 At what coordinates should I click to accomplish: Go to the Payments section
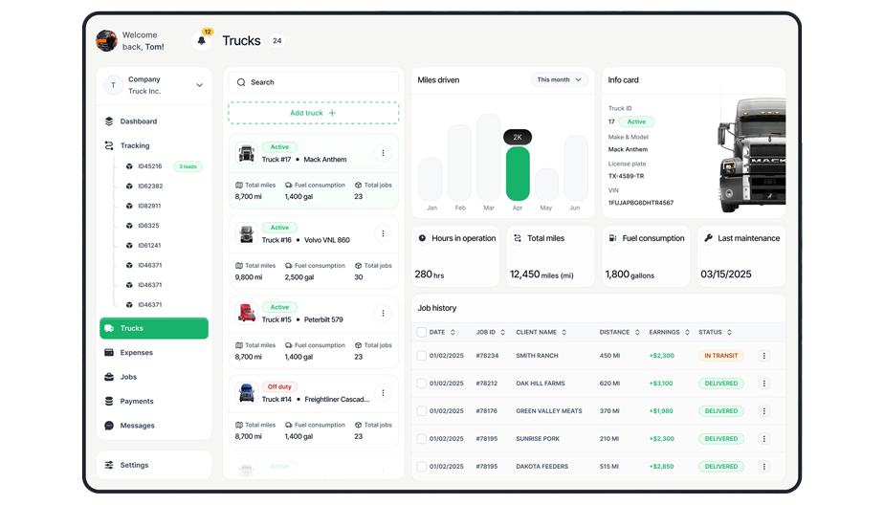[136, 402]
